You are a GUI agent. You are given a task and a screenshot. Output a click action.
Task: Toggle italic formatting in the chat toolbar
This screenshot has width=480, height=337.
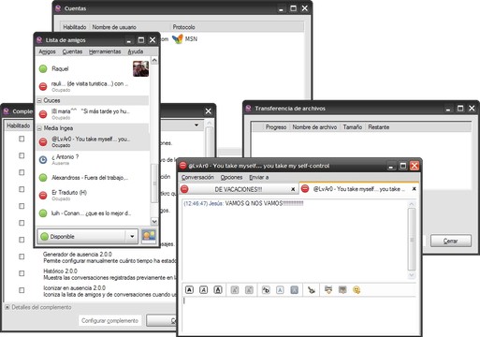coord(204,290)
